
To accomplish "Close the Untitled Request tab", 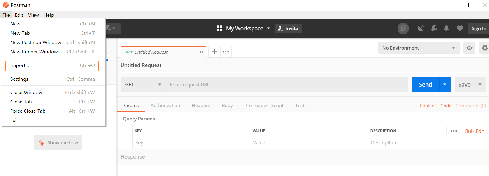I will pos(201,52).
